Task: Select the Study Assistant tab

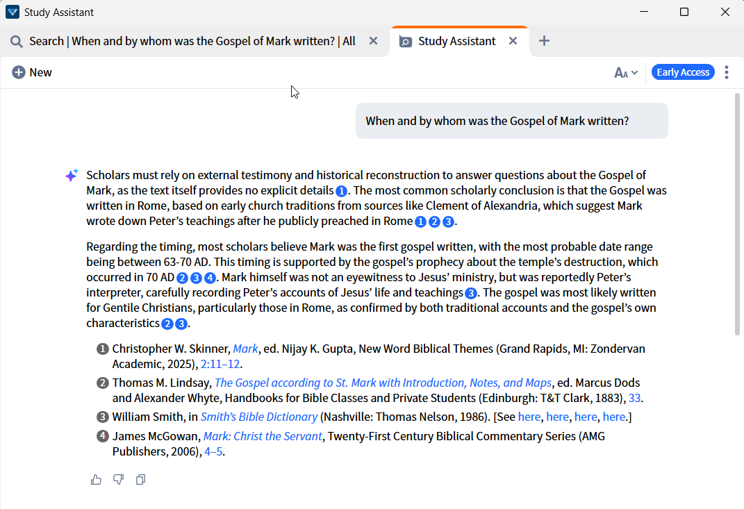Action: 457,41
